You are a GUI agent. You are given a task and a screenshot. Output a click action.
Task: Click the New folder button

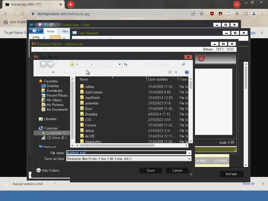coord(70,72)
